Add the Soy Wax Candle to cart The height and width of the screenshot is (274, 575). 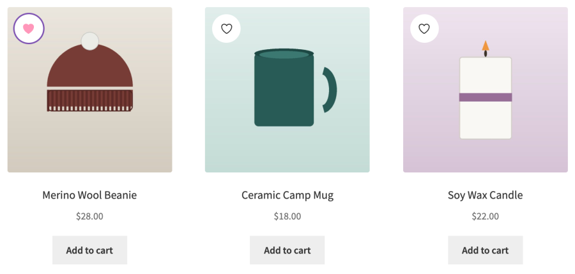point(485,250)
